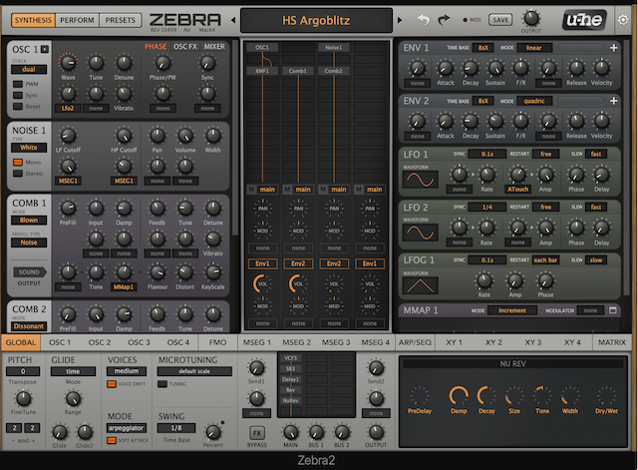Screen dimensions: 638x470
Task: Click the SOUND OUTPUT arrow in COMB 1
Action: pos(29,272)
